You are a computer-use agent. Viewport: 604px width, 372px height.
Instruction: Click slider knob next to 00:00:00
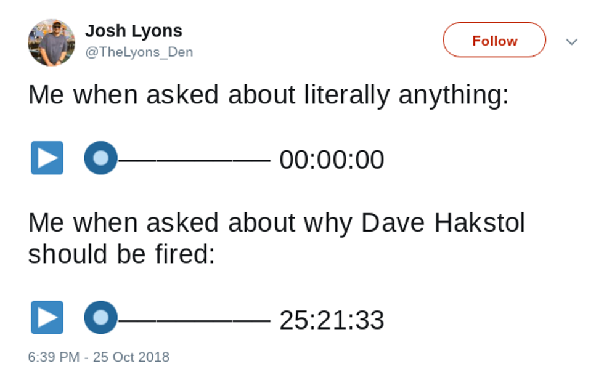[100, 158]
